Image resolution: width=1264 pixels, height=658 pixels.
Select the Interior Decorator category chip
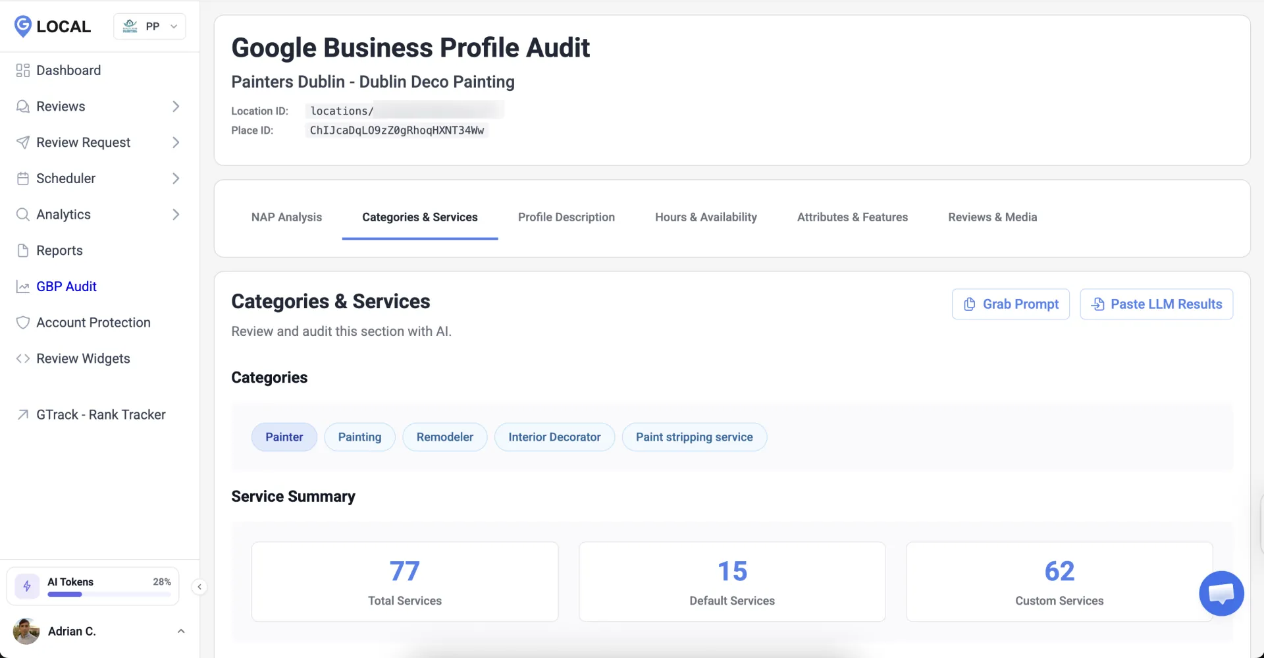tap(554, 437)
